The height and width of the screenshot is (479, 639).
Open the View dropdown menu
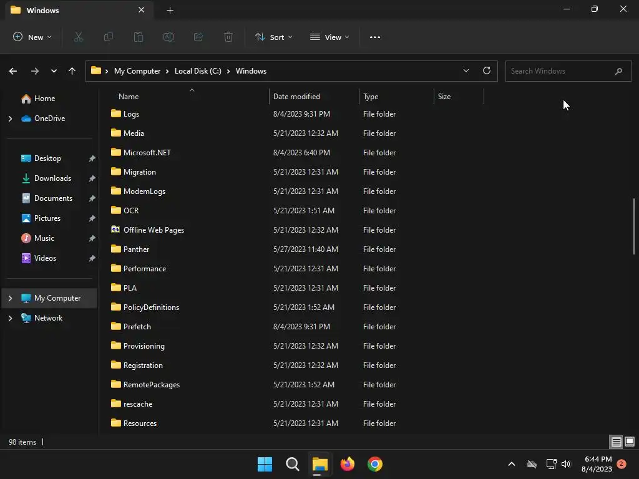pos(329,37)
